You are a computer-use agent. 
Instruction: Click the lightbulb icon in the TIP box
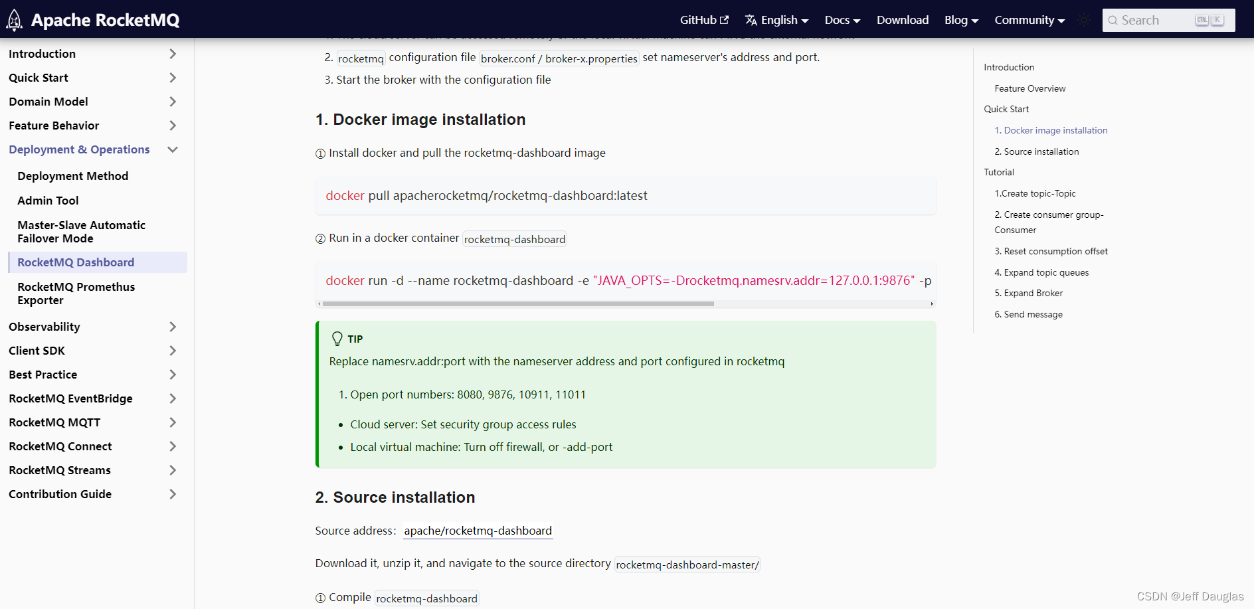pyautogui.click(x=337, y=338)
